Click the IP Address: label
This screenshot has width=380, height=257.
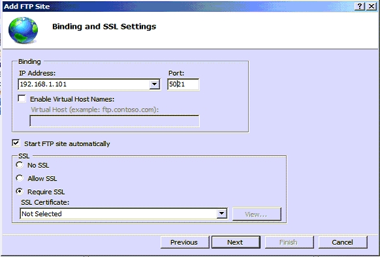37,73
